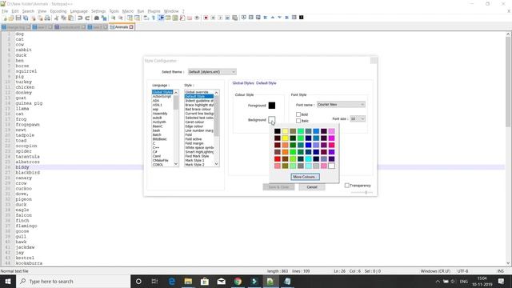Screen dimensions: 512x288
Task: Click the Find (binoculars) toolbar icon
Action: click(97, 18)
